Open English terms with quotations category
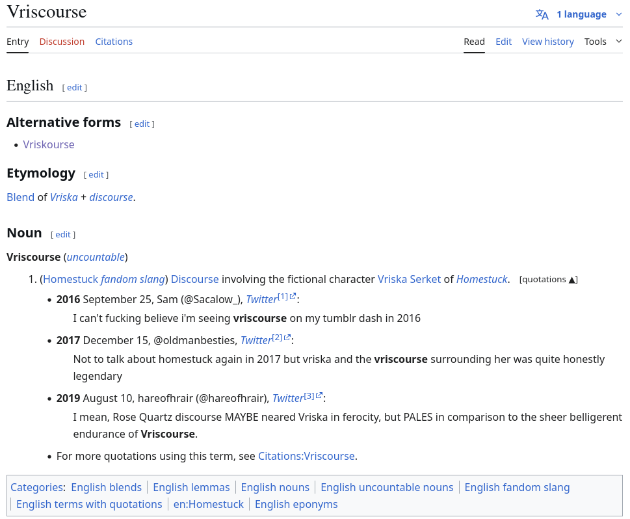This screenshot has height=519, width=630. (89, 504)
